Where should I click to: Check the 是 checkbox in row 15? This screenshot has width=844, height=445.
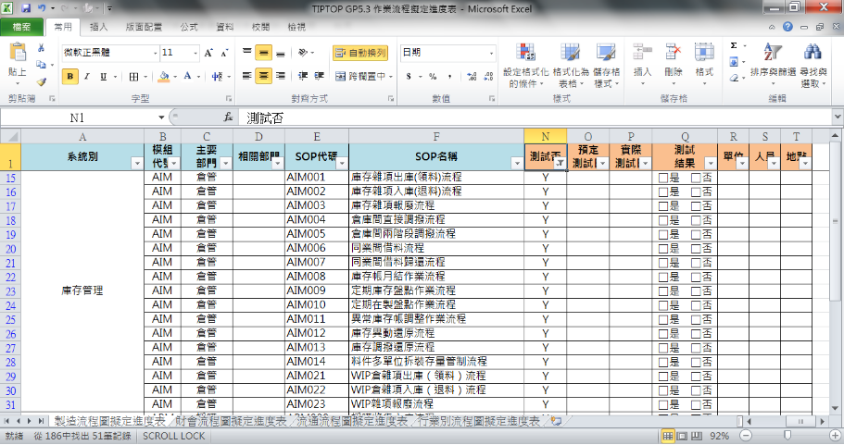tap(661, 178)
